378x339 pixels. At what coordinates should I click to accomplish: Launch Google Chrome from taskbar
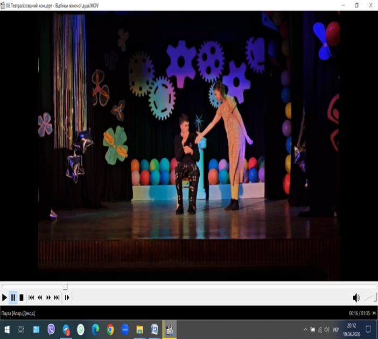[x=110, y=329]
